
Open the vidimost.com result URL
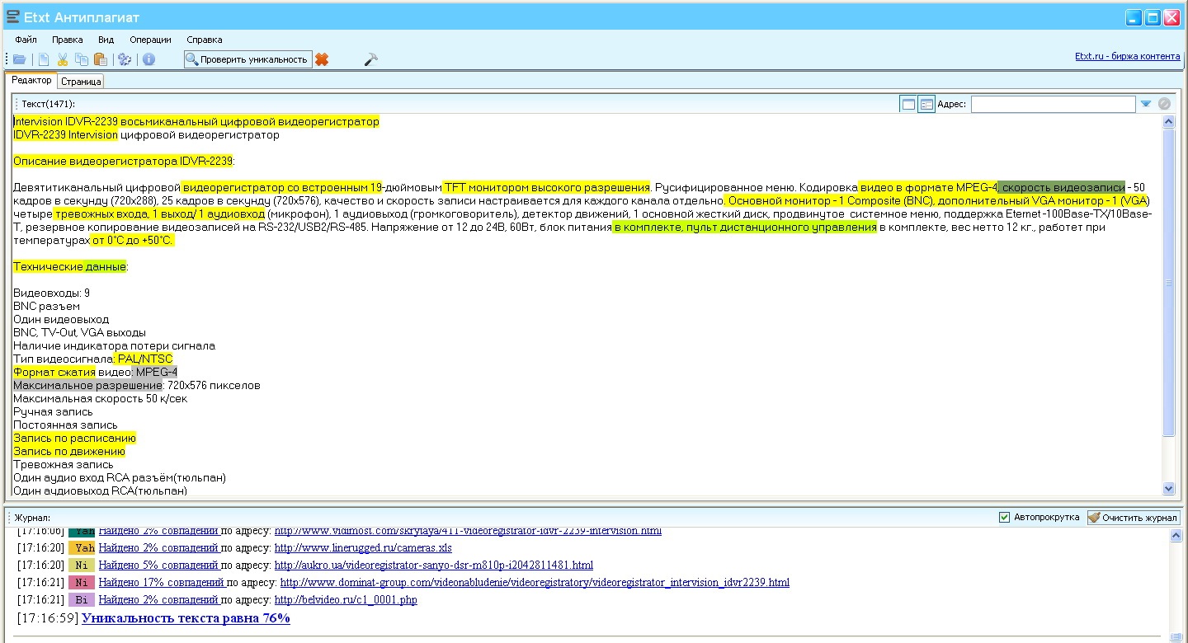468,532
